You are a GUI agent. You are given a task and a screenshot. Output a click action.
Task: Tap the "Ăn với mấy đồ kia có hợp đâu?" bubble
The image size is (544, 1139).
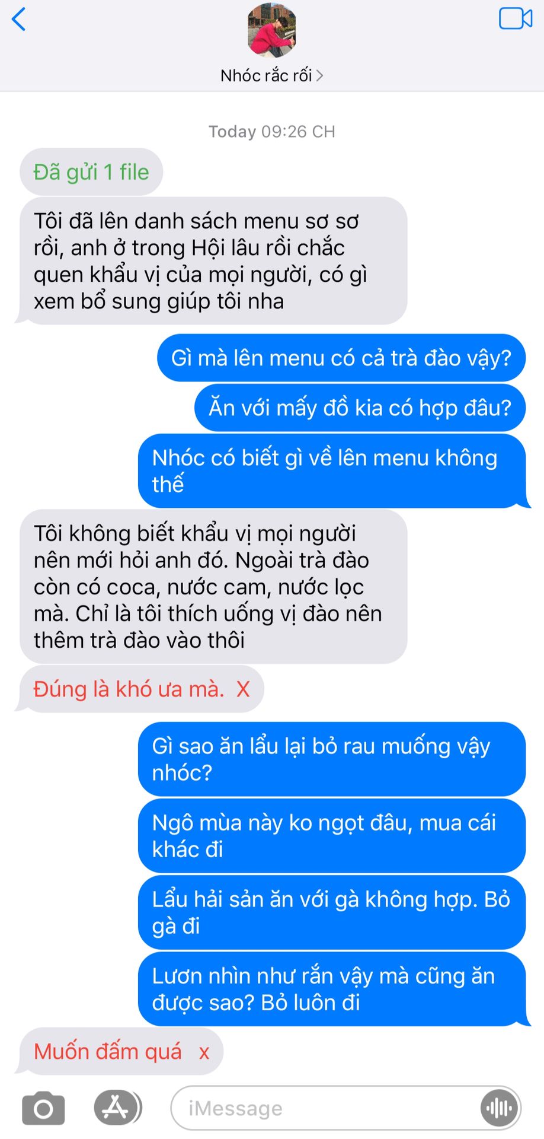coord(360,408)
